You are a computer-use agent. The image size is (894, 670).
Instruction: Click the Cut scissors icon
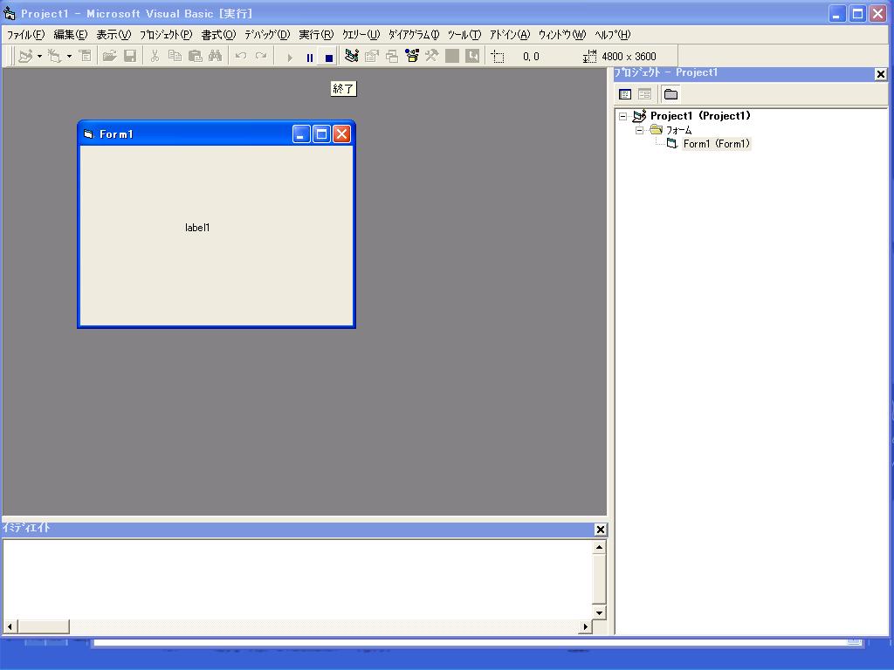(x=155, y=56)
